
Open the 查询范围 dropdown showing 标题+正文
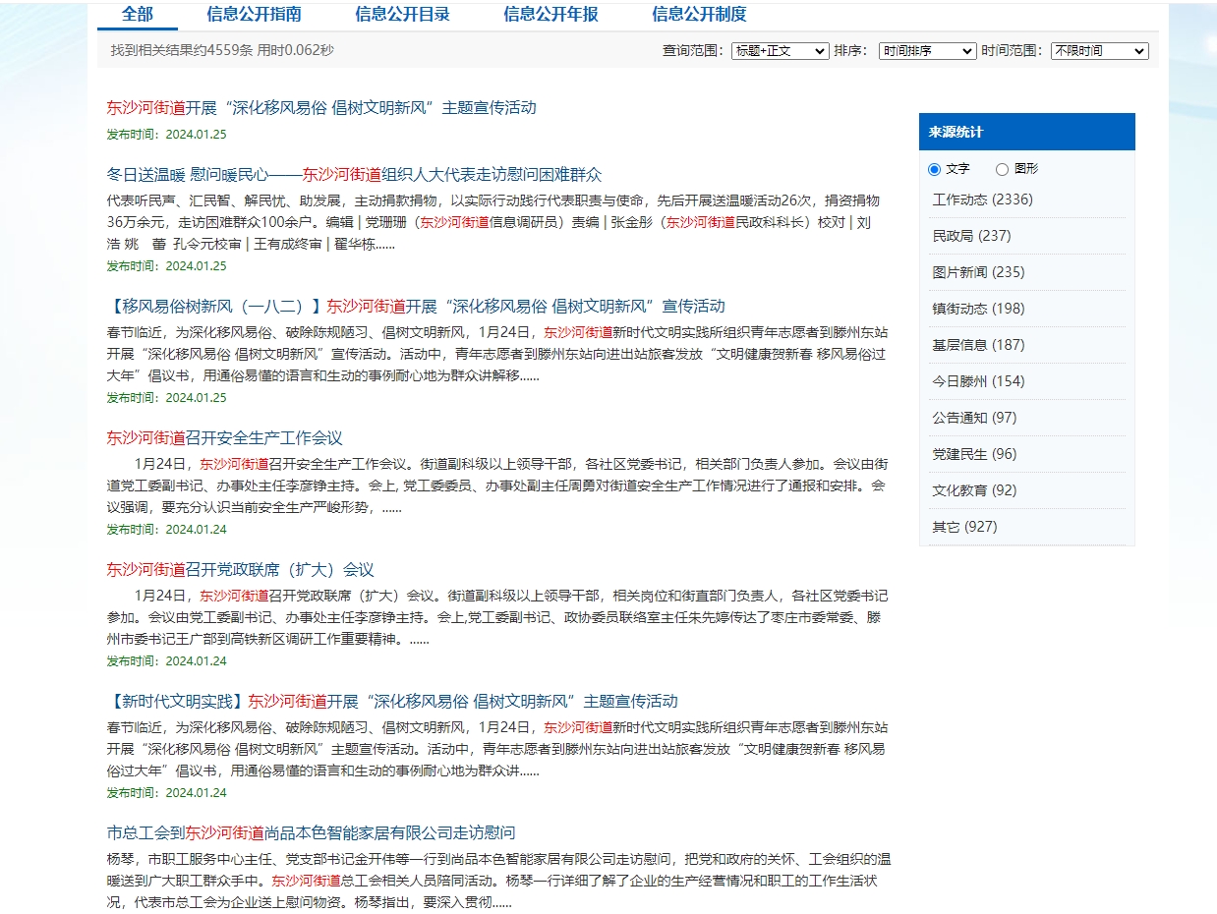pos(780,51)
